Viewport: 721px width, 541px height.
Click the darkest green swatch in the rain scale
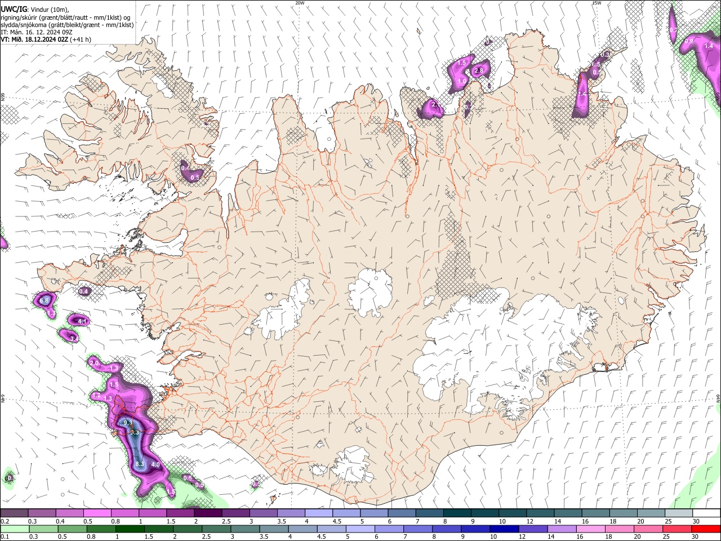[130, 529]
